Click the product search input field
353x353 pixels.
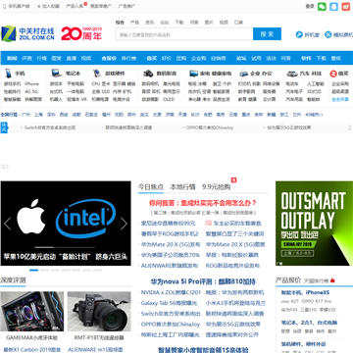pos(184,34)
